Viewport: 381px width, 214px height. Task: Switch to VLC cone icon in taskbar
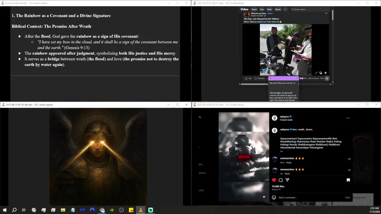[x=141, y=210]
